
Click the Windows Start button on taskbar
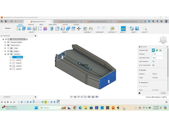(x=36, y=108)
